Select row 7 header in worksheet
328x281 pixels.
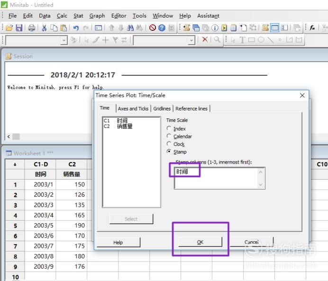click(15, 246)
